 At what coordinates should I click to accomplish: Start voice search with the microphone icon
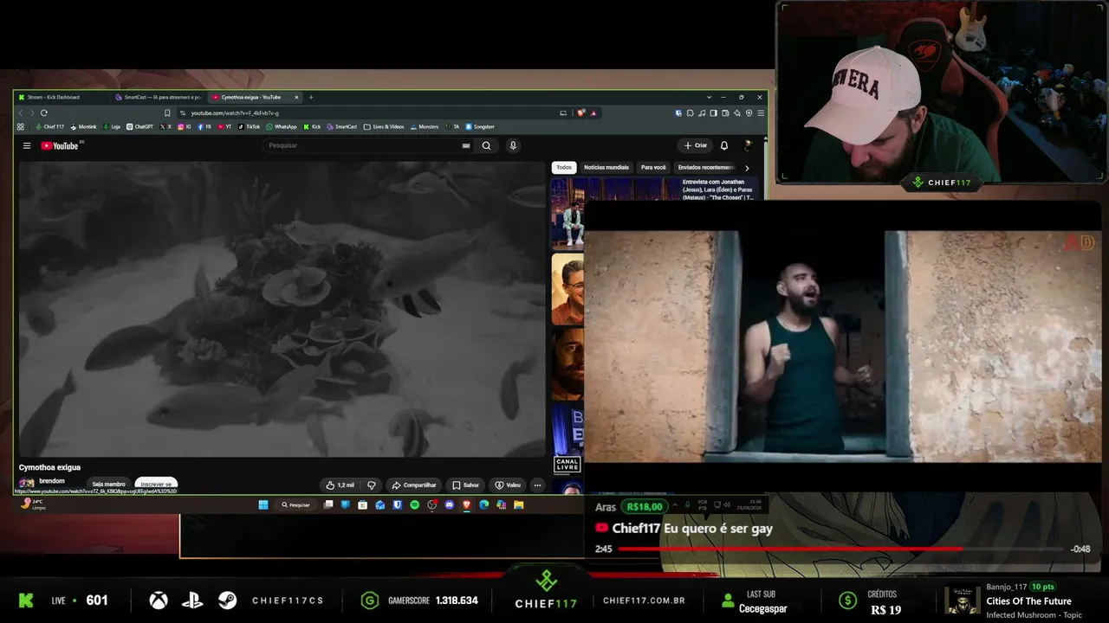click(x=513, y=145)
